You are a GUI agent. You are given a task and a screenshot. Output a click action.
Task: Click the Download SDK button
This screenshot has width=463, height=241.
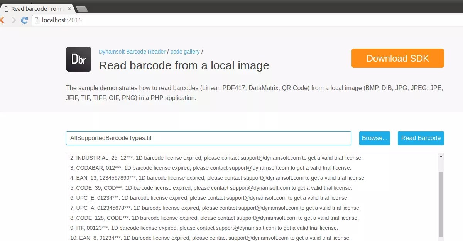[397, 58]
